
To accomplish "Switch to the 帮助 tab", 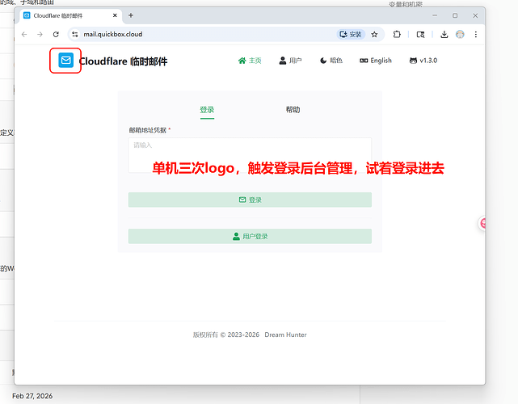I will 293,110.
